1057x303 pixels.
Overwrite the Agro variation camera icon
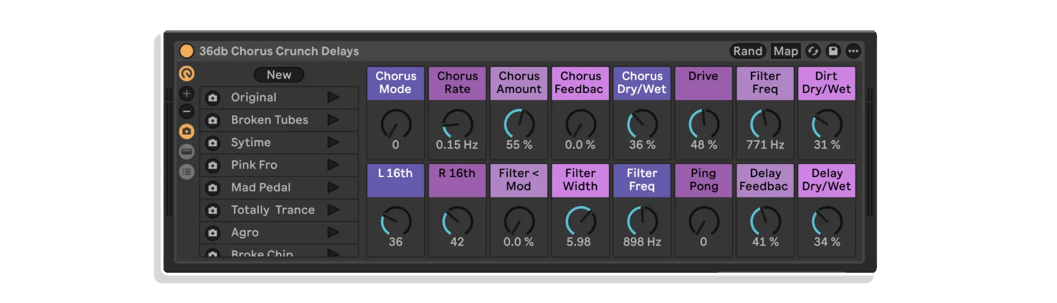(x=213, y=233)
